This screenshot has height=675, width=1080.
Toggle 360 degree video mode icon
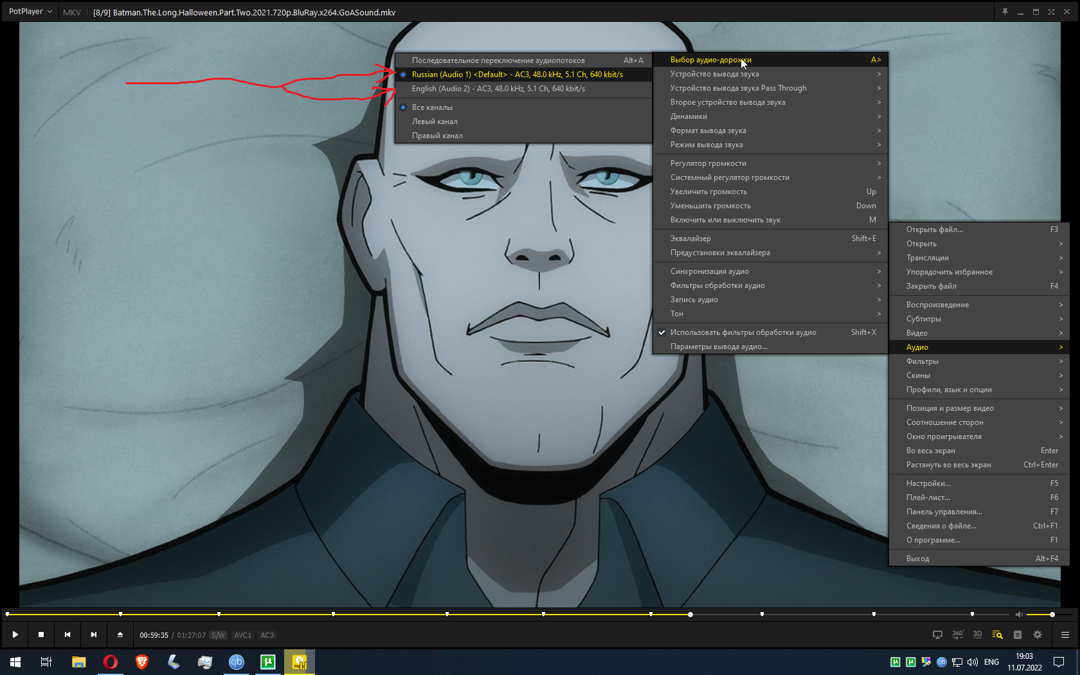click(x=958, y=634)
